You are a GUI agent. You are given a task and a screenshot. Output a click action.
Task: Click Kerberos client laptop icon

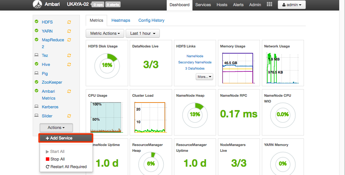37,106
